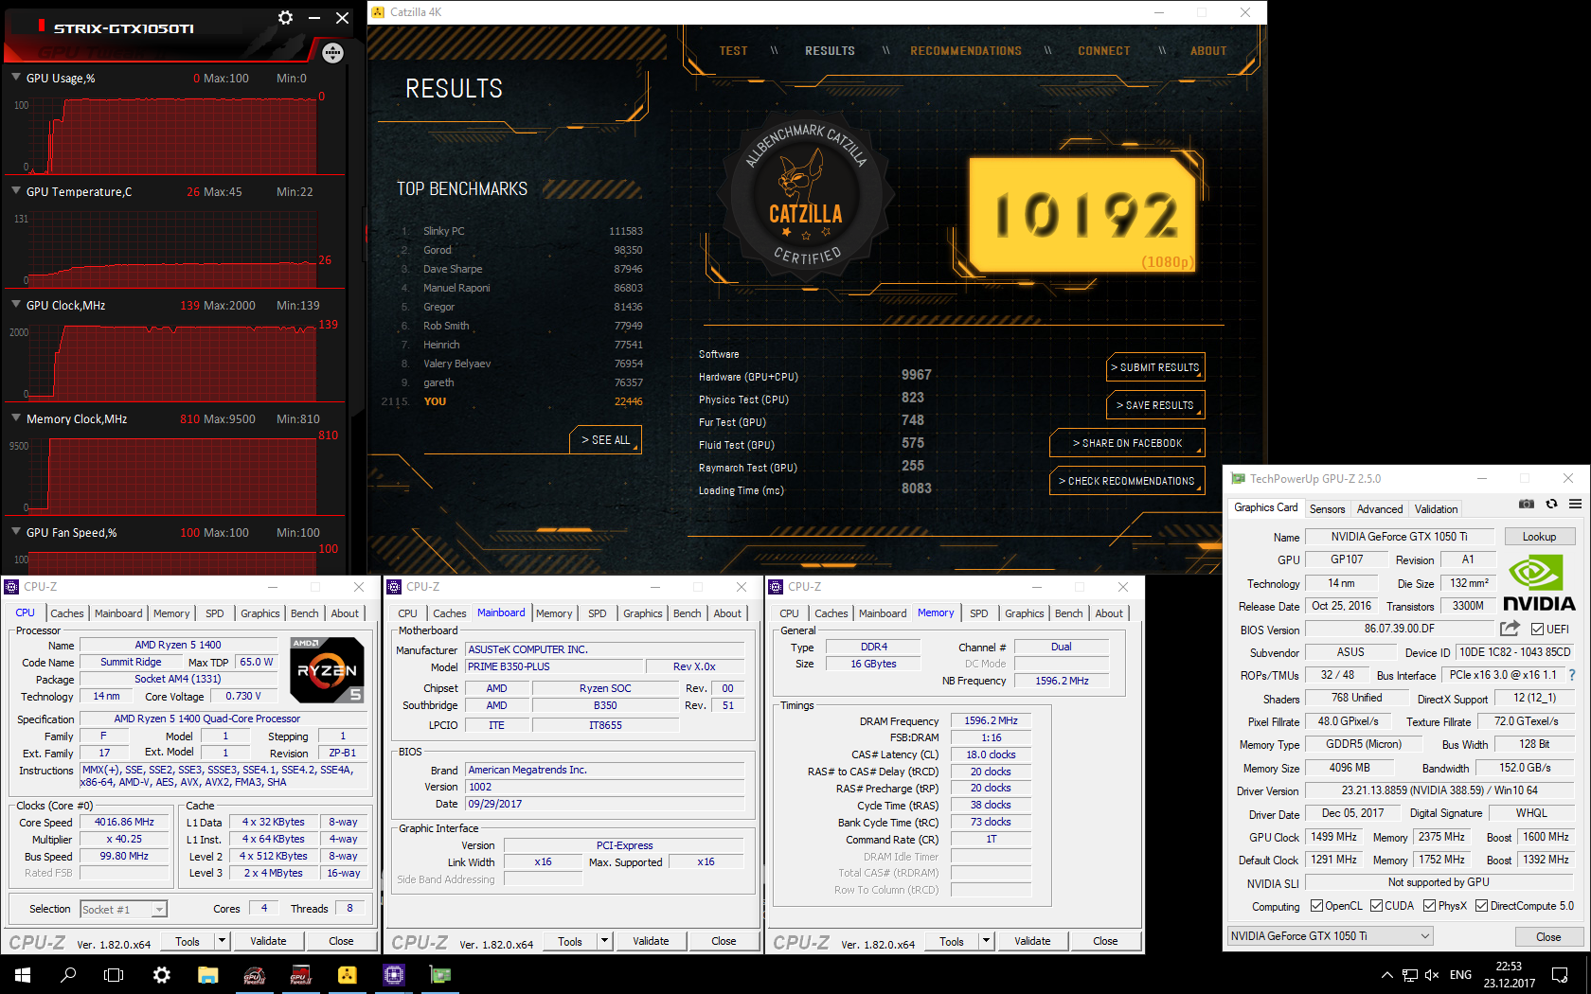Click Lookup button in GPU-Z

point(1539,537)
